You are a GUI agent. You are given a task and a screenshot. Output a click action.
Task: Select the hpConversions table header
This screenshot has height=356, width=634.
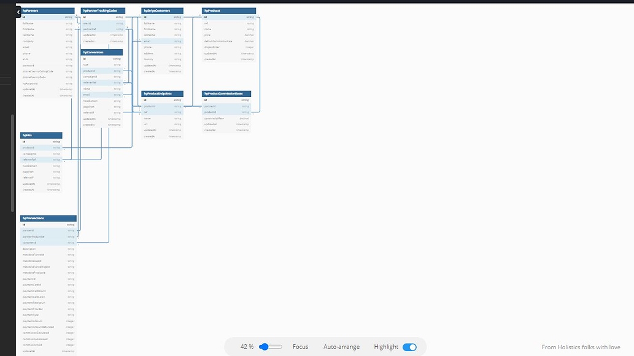point(101,52)
